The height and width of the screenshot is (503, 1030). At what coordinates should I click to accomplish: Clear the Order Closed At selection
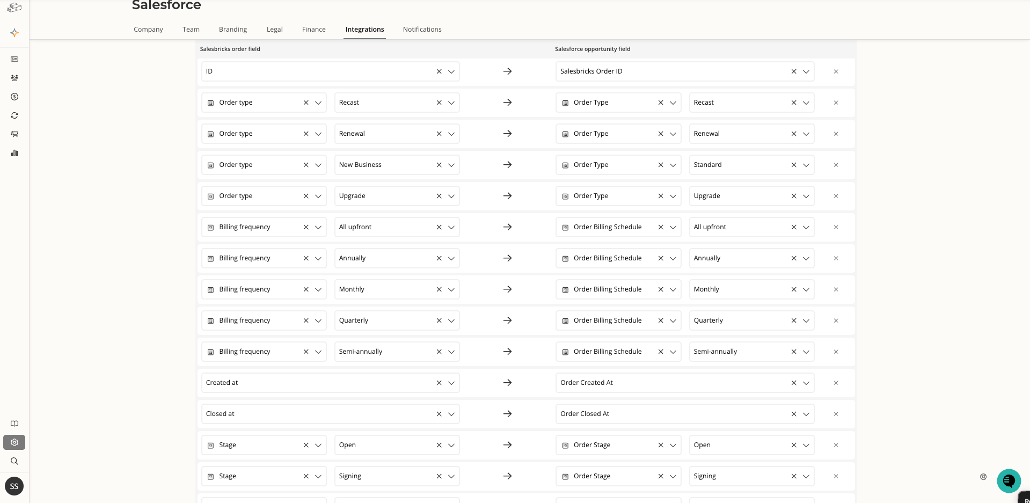coord(794,414)
